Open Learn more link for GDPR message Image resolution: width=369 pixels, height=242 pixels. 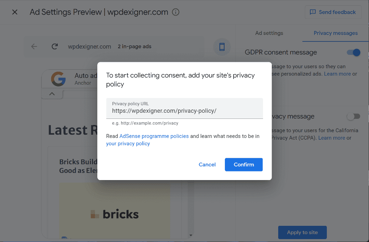pyautogui.click(x=337, y=74)
